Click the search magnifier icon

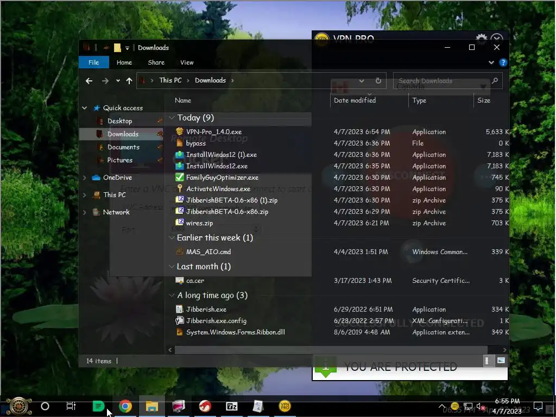point(495,80)
